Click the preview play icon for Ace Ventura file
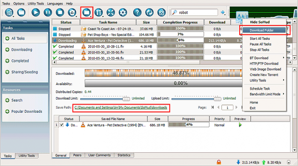Screen dimensions: 298x166 [x=240, y=125]
